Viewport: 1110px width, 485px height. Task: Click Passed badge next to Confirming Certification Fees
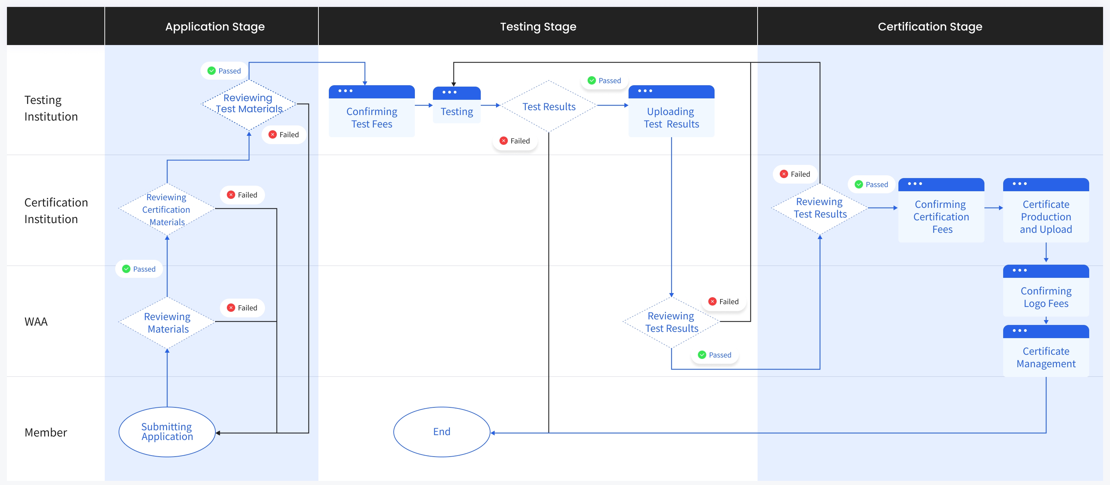pyautogui.click(x=871, y=185)
